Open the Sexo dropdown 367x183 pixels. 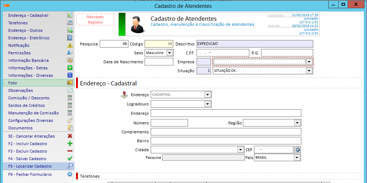click(x=169, y=53)
